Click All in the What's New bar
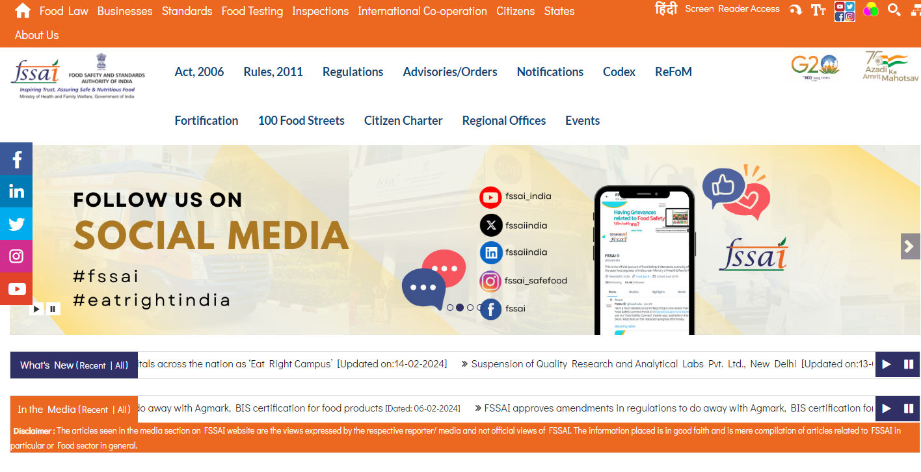The image size is (921, 472). tap(121, 365)
